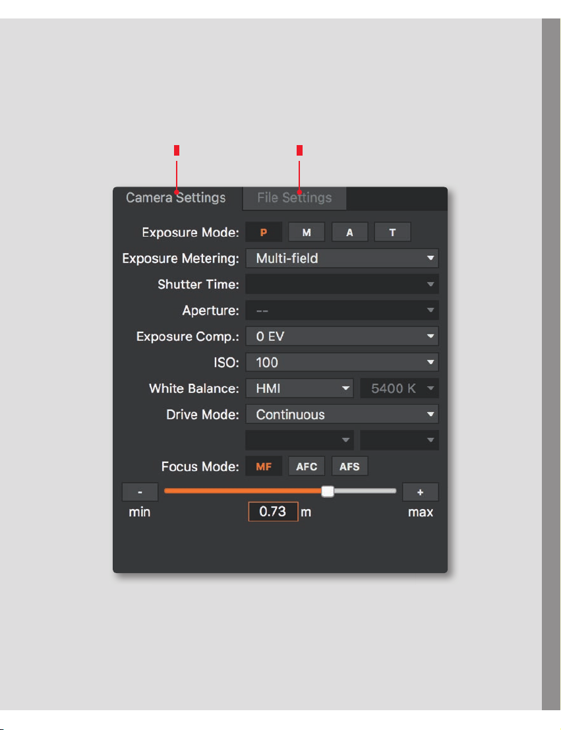The image size is (561, 730).
Task: Select AFC focus mode
Action: (307, 466)
